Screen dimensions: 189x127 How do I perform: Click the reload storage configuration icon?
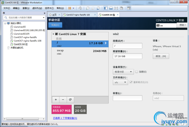click(70, 100)
